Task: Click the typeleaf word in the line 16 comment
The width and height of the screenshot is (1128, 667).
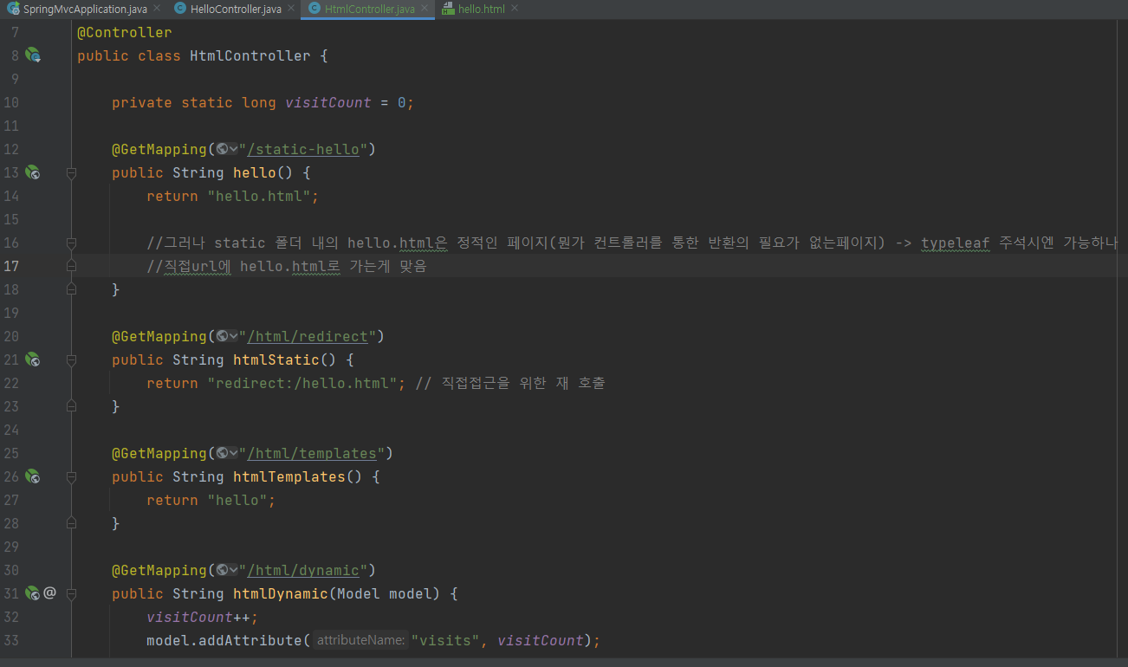Action: click(x=955, y=243)
